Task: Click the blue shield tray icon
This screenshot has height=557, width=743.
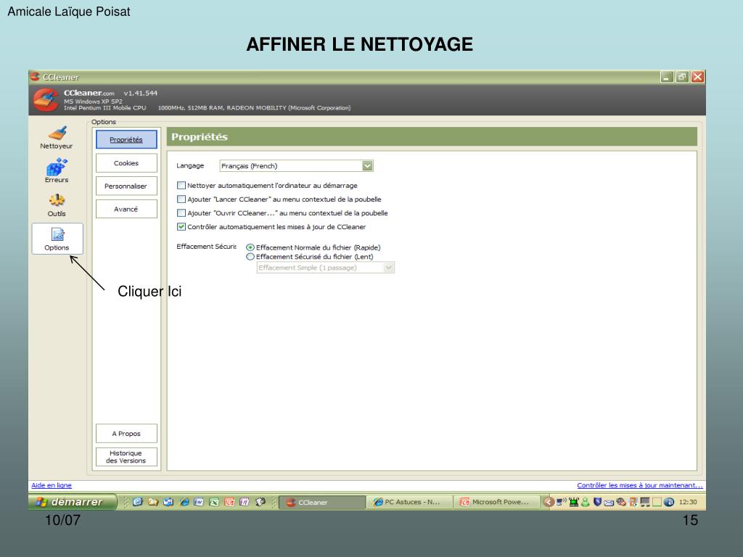Action: tap(598, 502)
